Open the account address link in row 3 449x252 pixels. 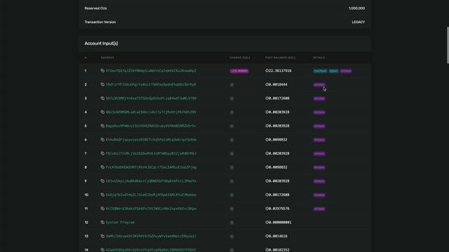coord(151,98)
